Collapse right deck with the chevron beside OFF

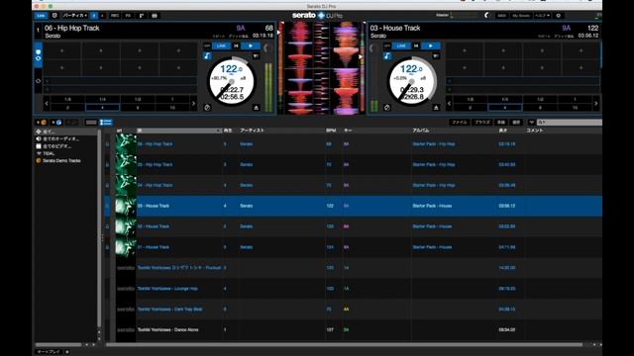(x=371, y=48)
